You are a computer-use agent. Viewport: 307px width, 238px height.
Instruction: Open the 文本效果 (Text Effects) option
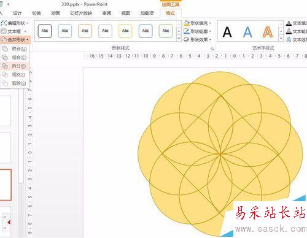point(297,39)
